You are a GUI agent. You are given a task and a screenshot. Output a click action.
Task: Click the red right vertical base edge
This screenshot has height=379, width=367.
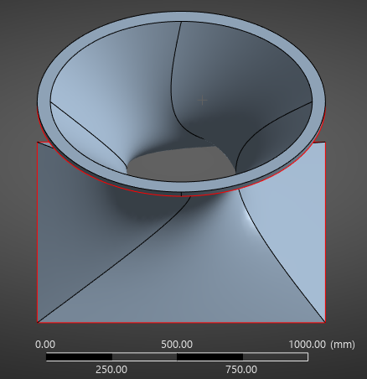coord(325,232)
